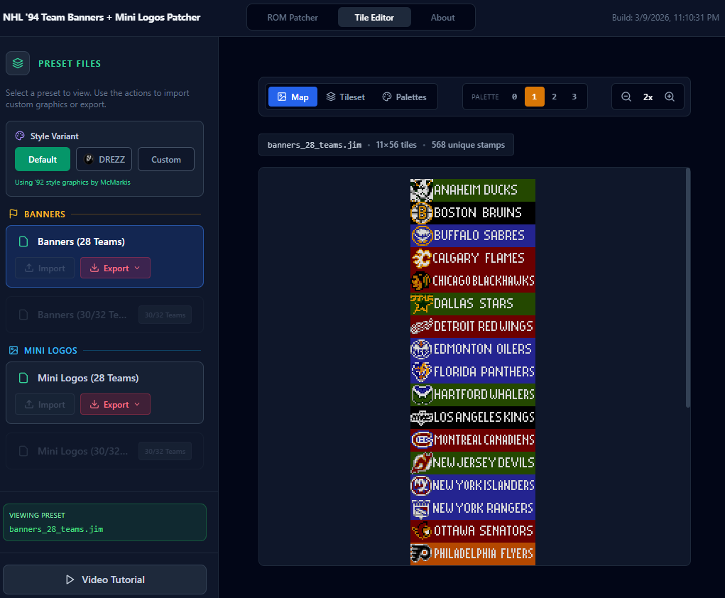The width and height of the screenshot is (725, 598).
Task: Zoom out the tile map view
Action: (626, 97)
